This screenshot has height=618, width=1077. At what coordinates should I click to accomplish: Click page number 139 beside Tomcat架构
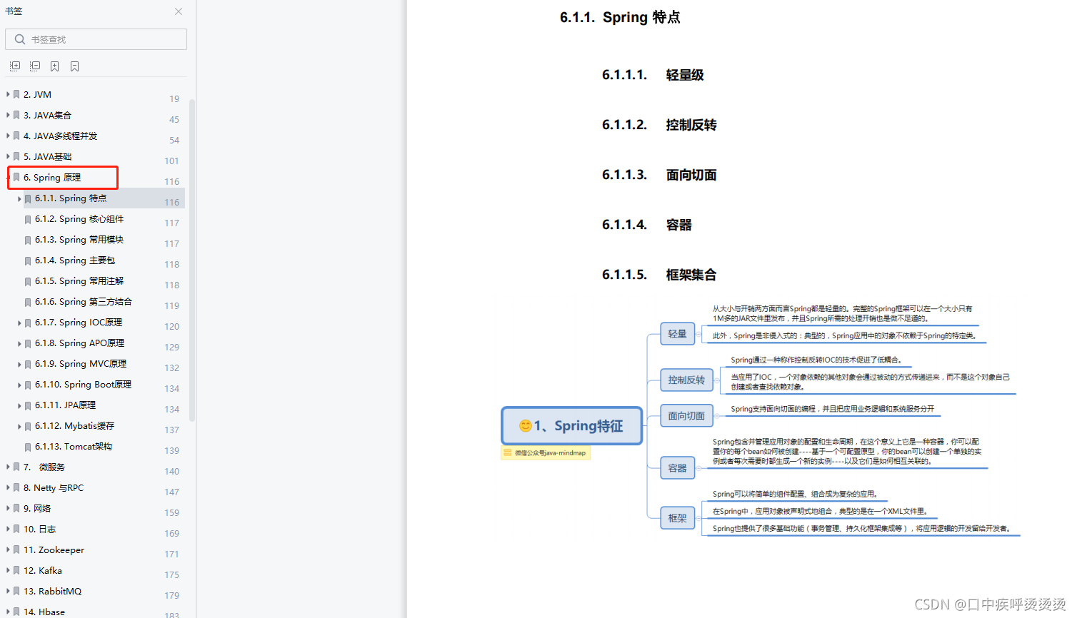coord(172,451)
